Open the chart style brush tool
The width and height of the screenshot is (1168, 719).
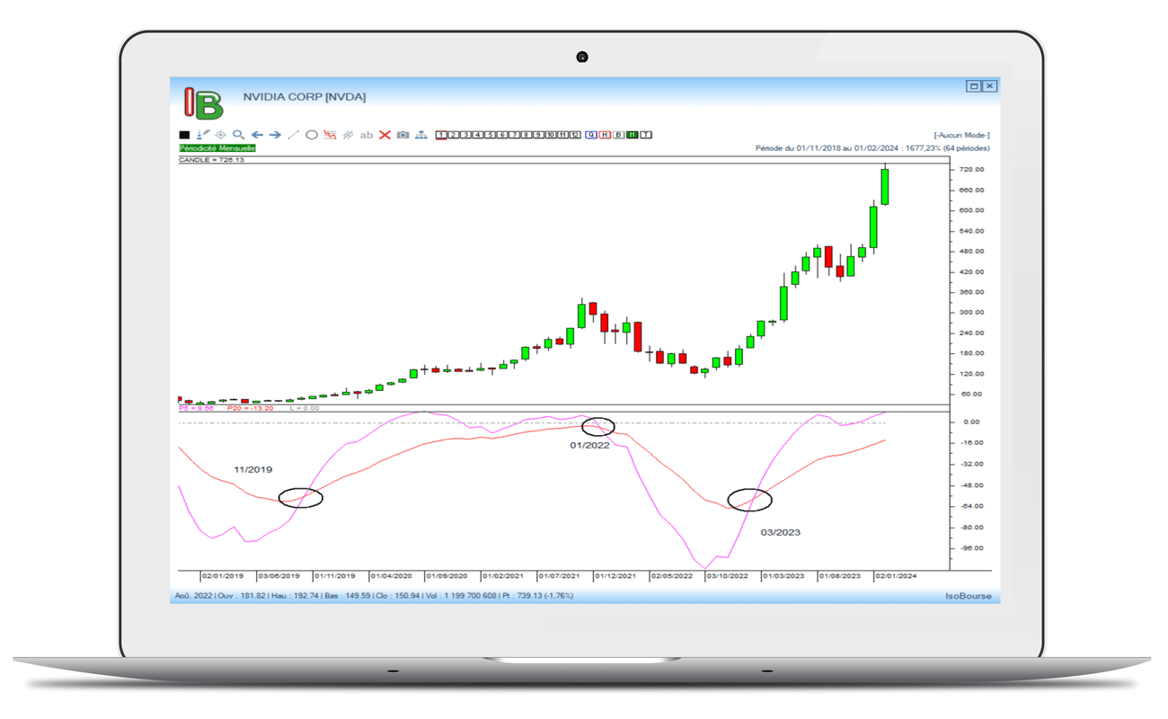(x=203, y=135)
